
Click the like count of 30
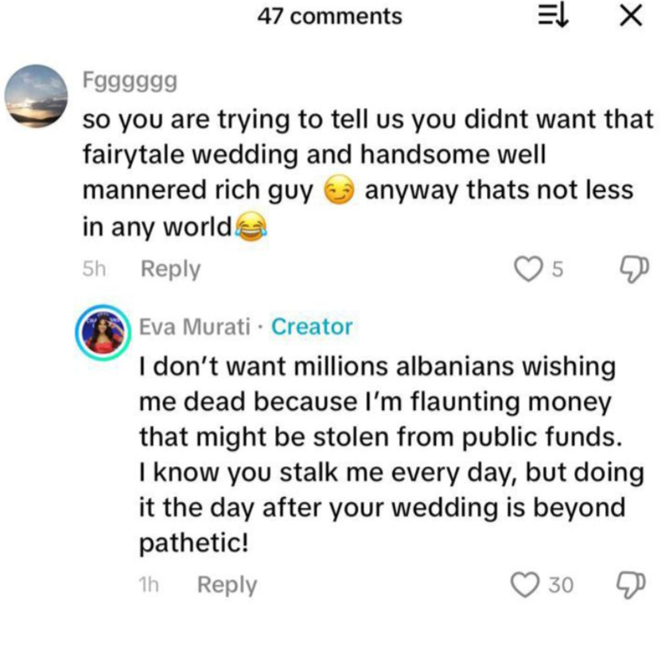[x=560, y=586]
